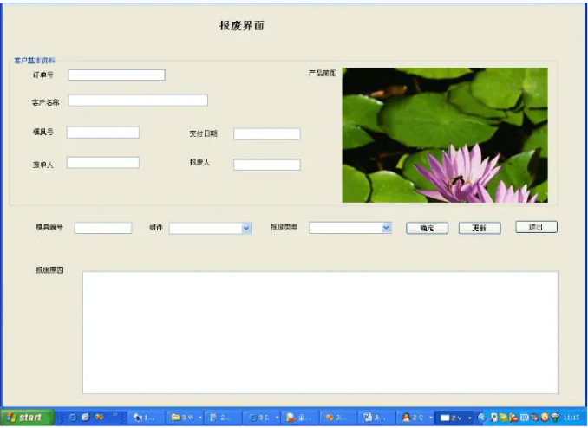Click the first taskbar window button labeled 1

pyautogui.click(x=145, y=417)
